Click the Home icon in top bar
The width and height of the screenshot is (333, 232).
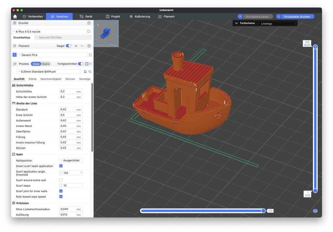point(15,17)
